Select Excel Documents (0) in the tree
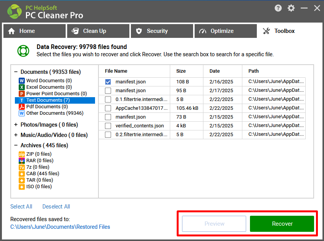The image size is (324, 241). pos(49,87)
